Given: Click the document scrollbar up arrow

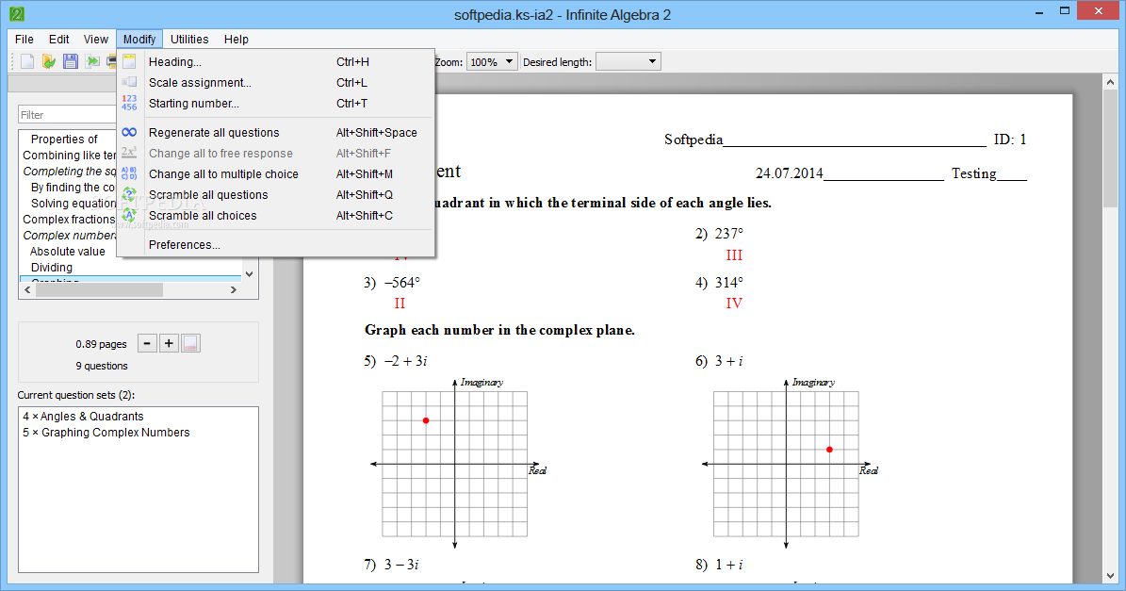Looking at the screenshot, I should coord(1110,82).
